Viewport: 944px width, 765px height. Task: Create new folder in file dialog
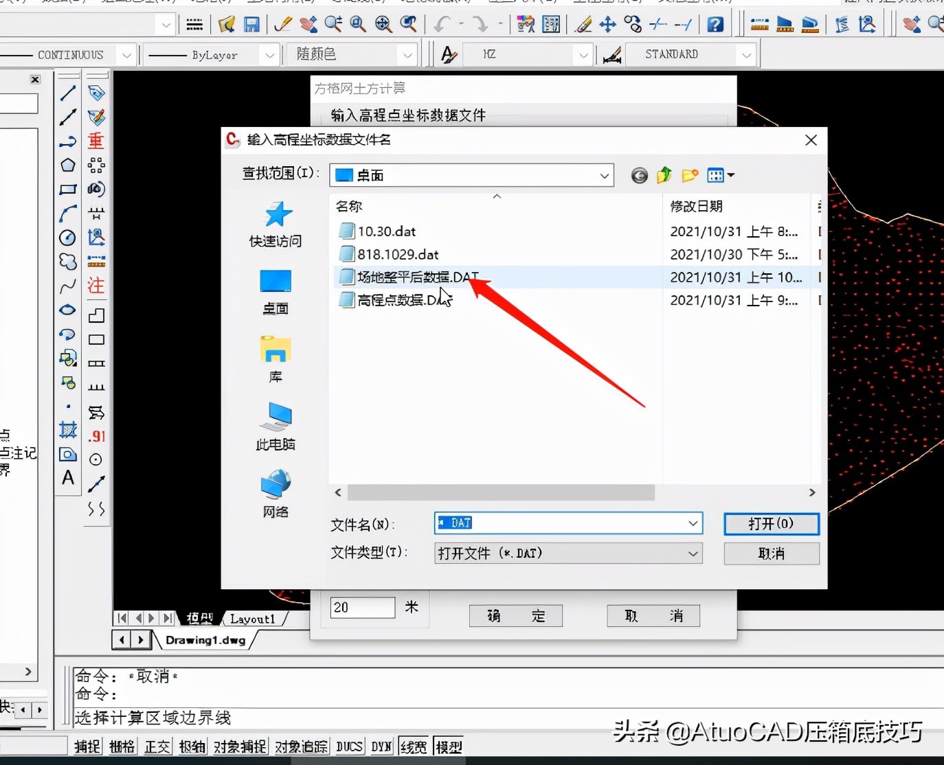(x=690, y=176)
